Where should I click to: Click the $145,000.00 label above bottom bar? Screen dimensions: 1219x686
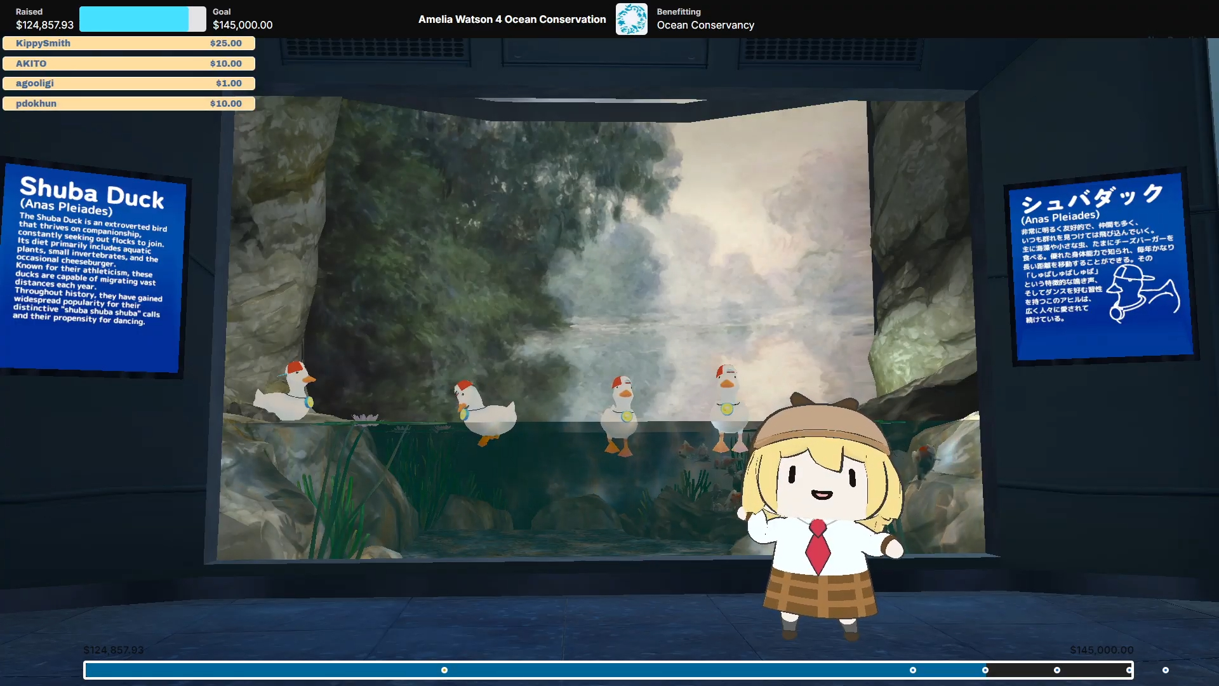tap(1102, 650)
